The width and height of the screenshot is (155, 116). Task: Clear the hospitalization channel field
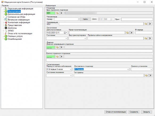pyautogui.click(x=132, y=33)
